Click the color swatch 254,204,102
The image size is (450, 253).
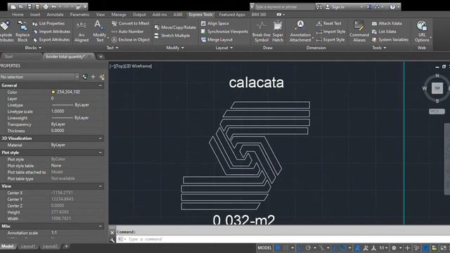coord(53,92)
